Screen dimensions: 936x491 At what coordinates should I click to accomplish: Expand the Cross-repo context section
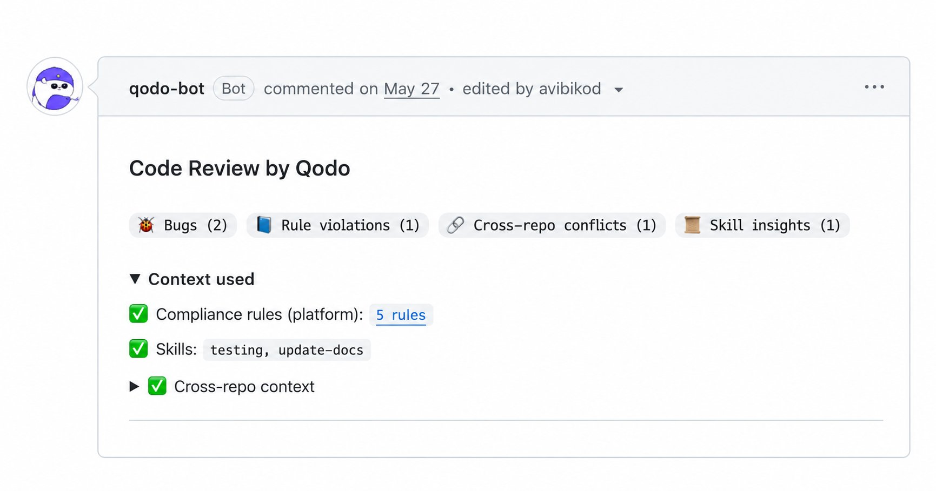(x=134, y=386)
